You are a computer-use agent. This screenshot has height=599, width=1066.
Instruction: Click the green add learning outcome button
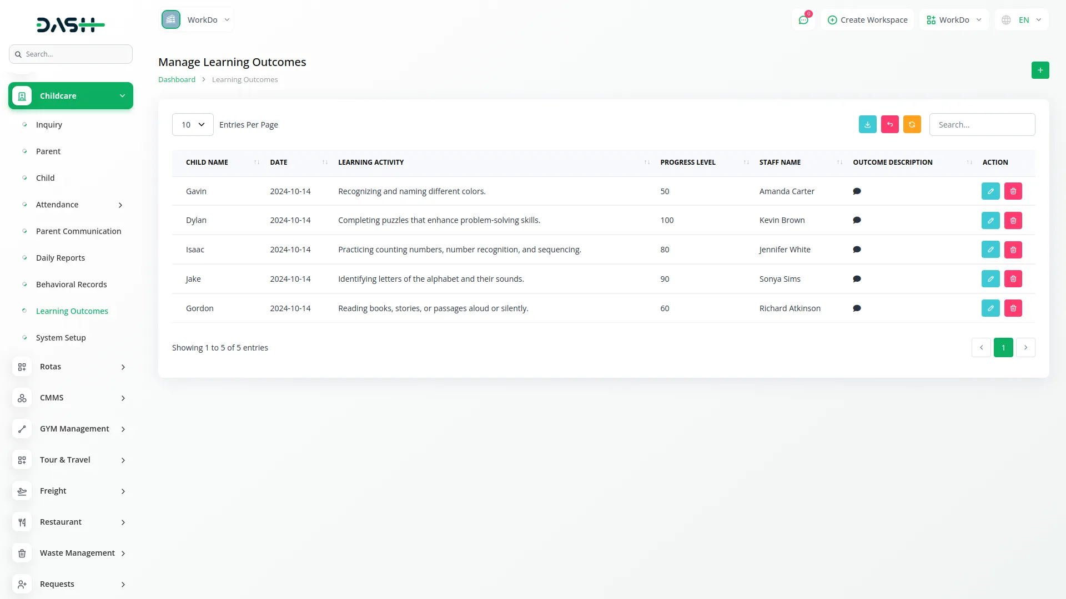click(1040, 70)
